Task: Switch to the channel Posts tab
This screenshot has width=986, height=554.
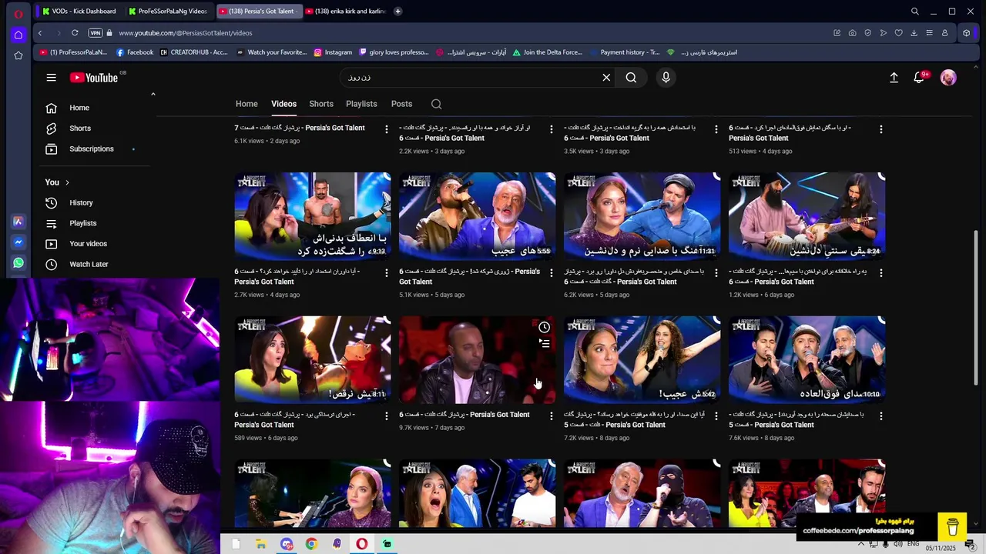Action: [401, 104]
